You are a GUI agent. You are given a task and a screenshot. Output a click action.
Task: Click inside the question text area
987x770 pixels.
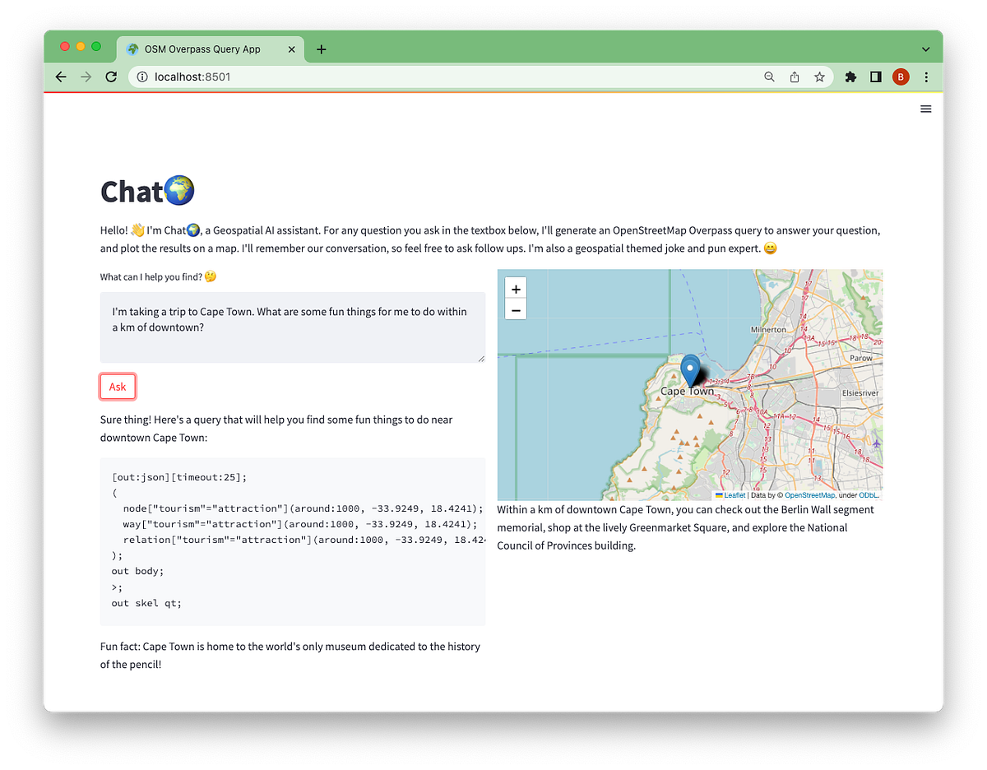coord(290,327)
